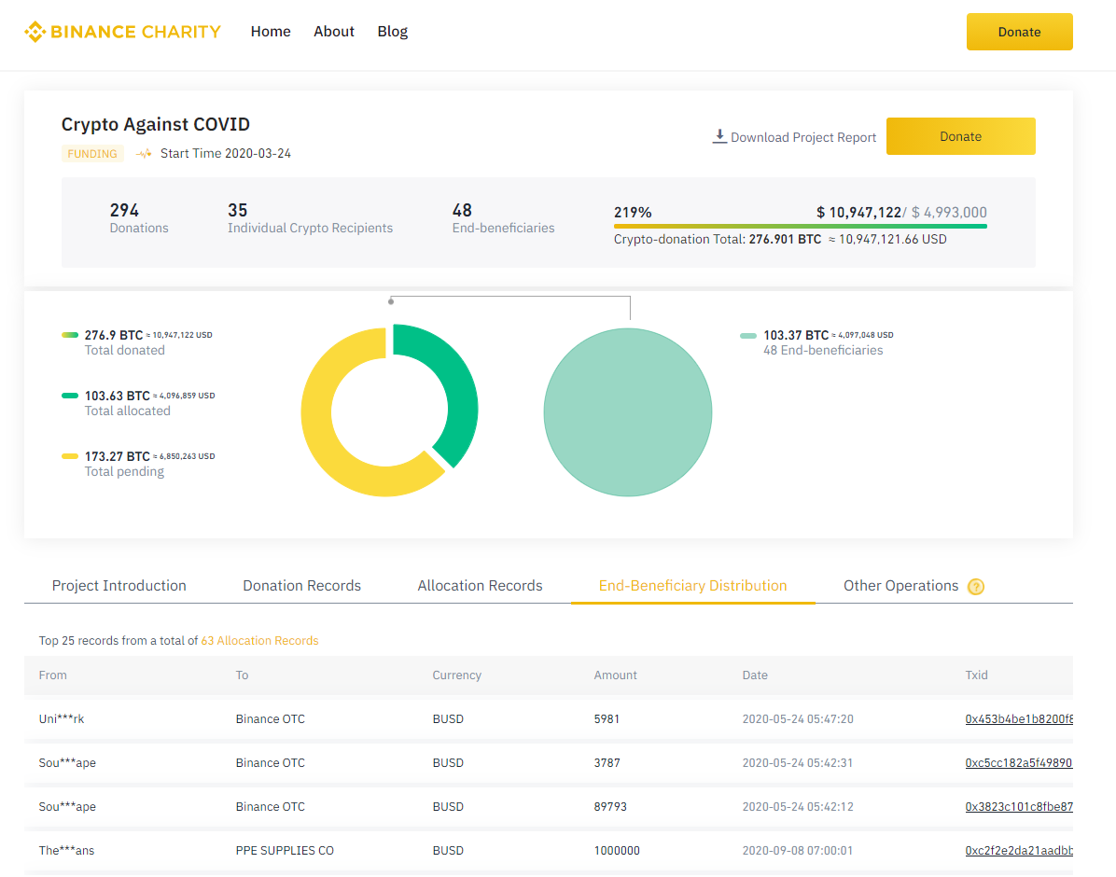Open transaction link 0x453b4be1b8200f8
This screenshot has width=1116, height=877.
1019,719
